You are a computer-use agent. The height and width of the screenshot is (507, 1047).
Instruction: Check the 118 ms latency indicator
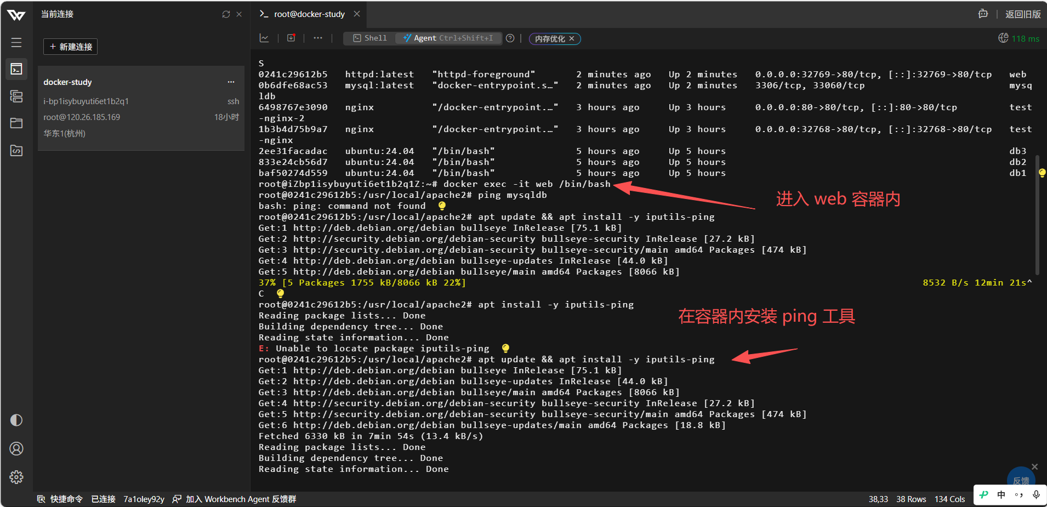pyautogui.click(x=1019, y=38)
